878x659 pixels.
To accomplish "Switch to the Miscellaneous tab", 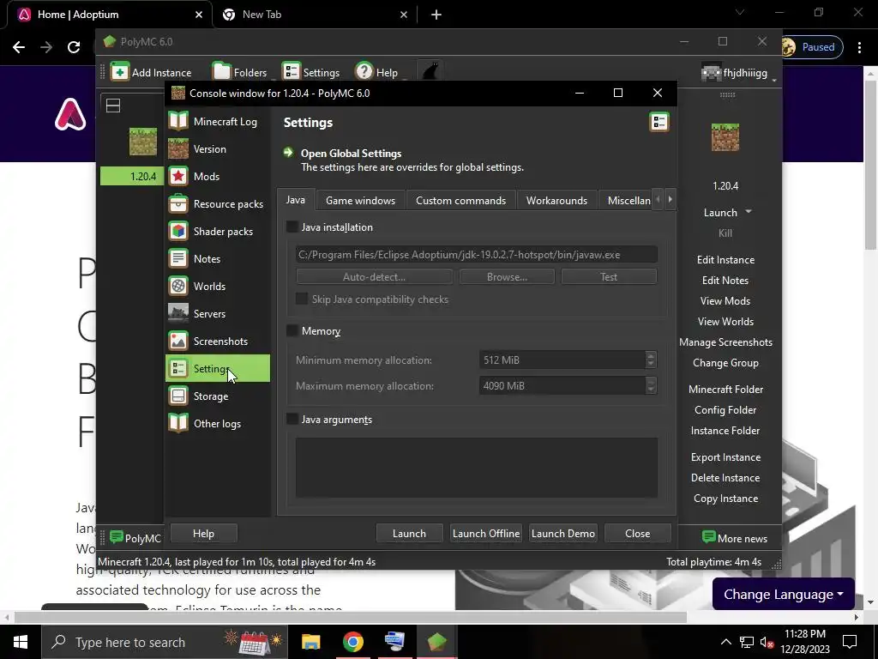I will coord(626,201).
